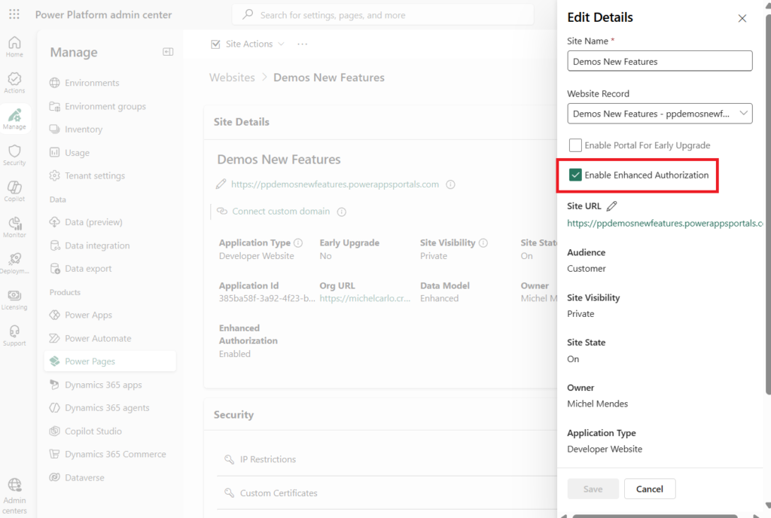Open Connect custom domain link

281,212
